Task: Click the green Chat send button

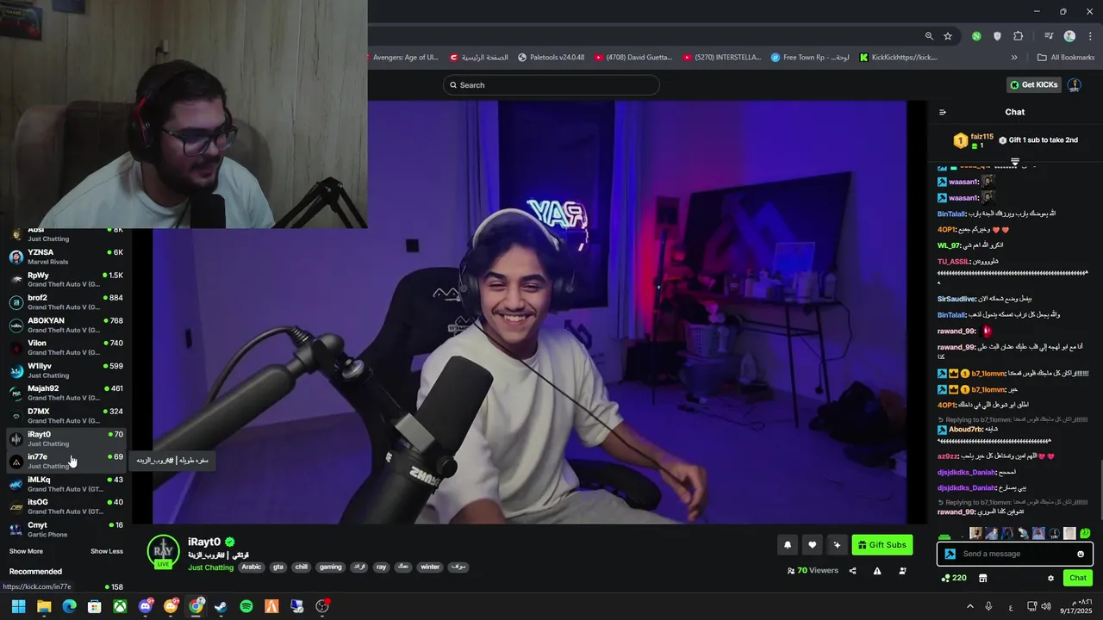Action: click(x=1078, y=578)
